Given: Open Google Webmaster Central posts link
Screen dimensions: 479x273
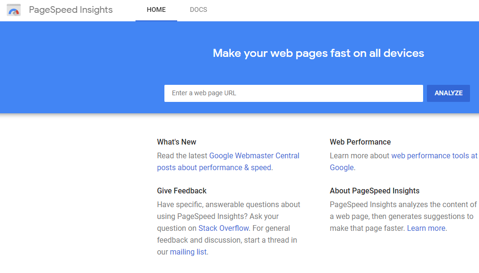Looking at the screenshot, I should (254, 155).
